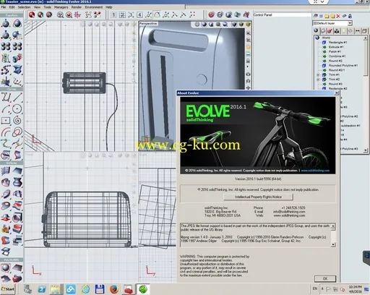The height and width of the screenshot is (295, 370).
Task: Select Combine #1 in the World browser
Action: point(337,56)
